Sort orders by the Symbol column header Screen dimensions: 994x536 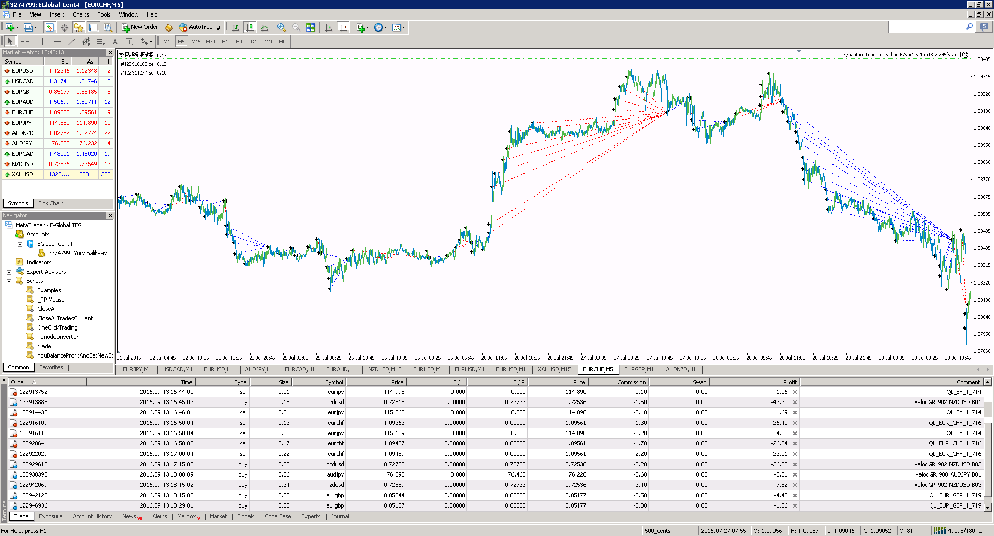coord(318,382)
